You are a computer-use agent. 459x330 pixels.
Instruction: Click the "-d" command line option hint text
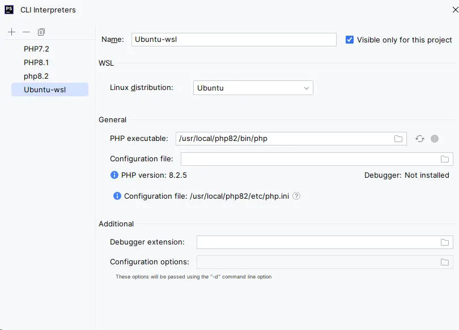click(193, 277)
